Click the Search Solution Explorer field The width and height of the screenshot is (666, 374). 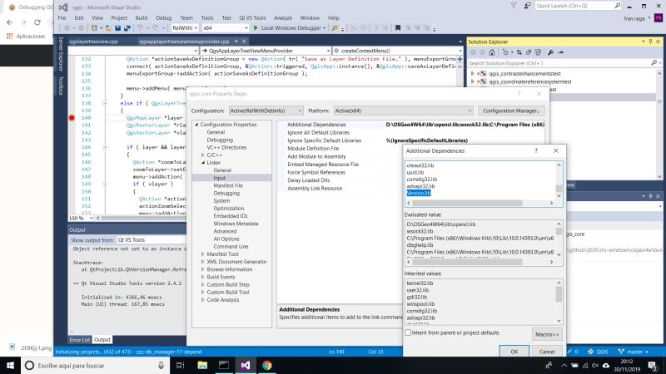coord(559,63)
